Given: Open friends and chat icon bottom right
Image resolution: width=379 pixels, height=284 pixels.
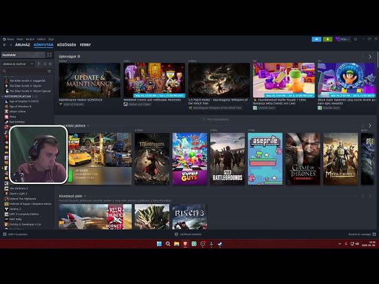Looking at the screenshot, I should coord(374,234).
